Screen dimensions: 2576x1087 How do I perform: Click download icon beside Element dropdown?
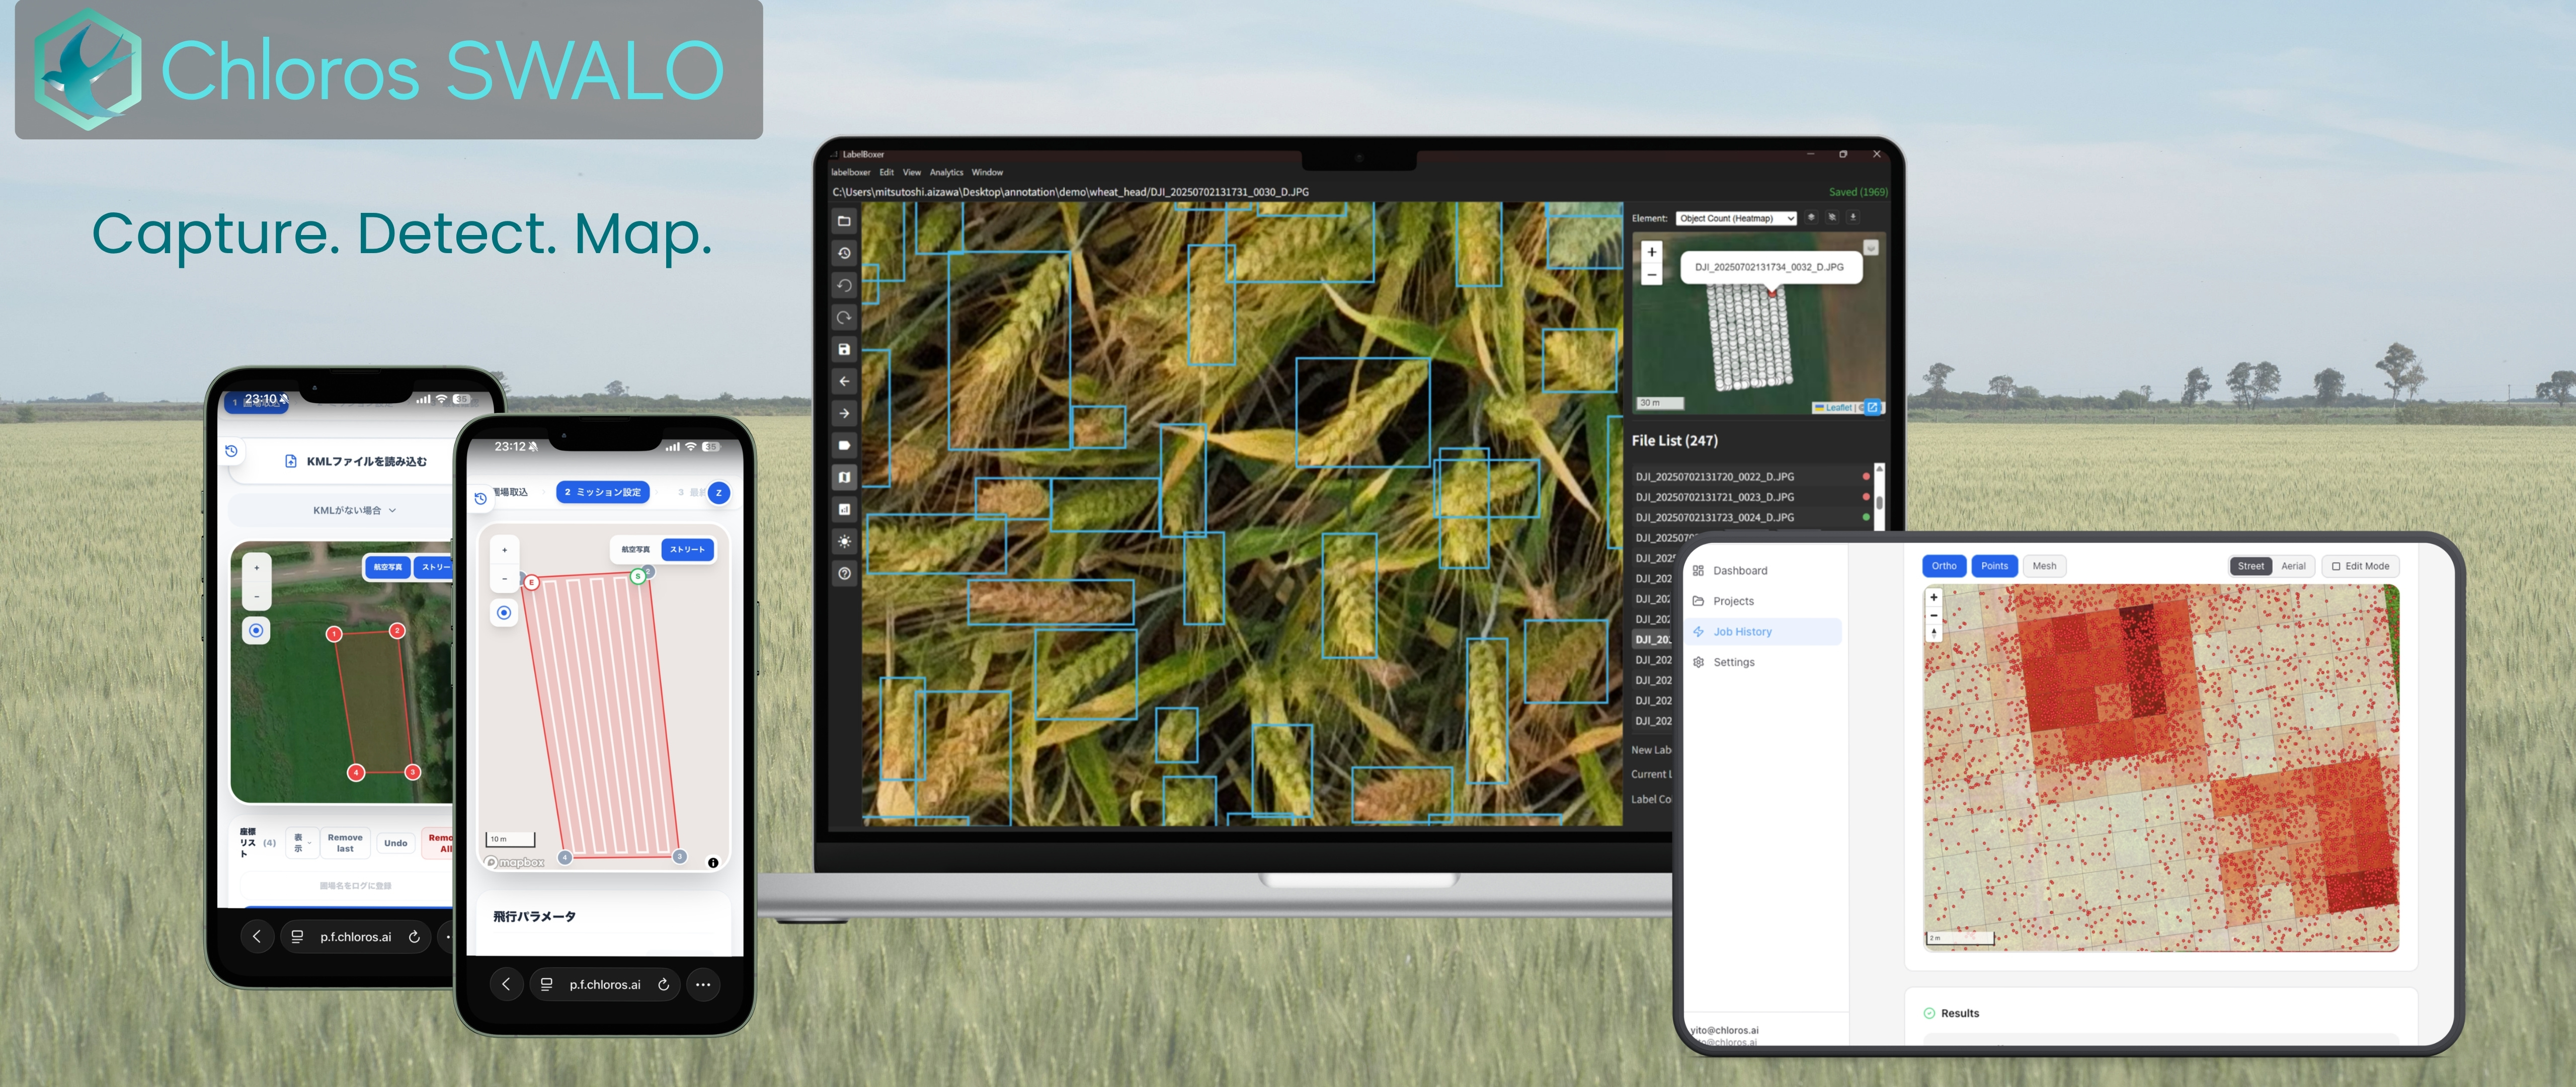tap(1853, 217)
